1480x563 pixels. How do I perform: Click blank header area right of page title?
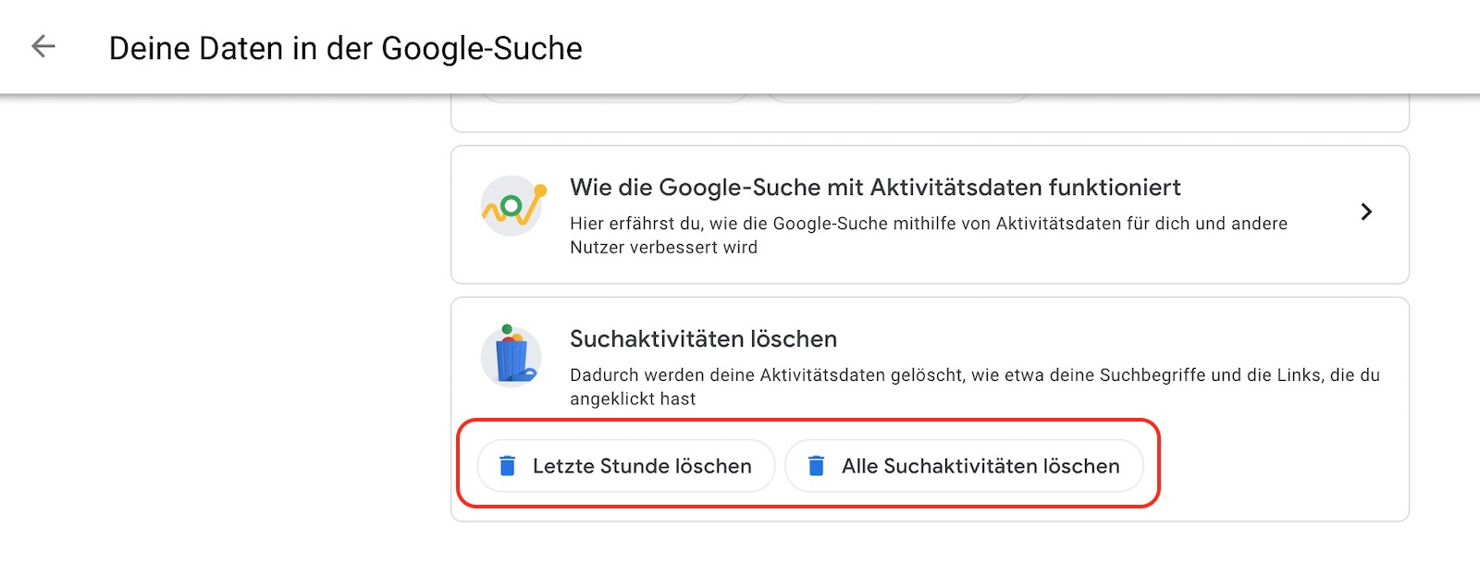pyautogui.click(x=1017, y=48)
